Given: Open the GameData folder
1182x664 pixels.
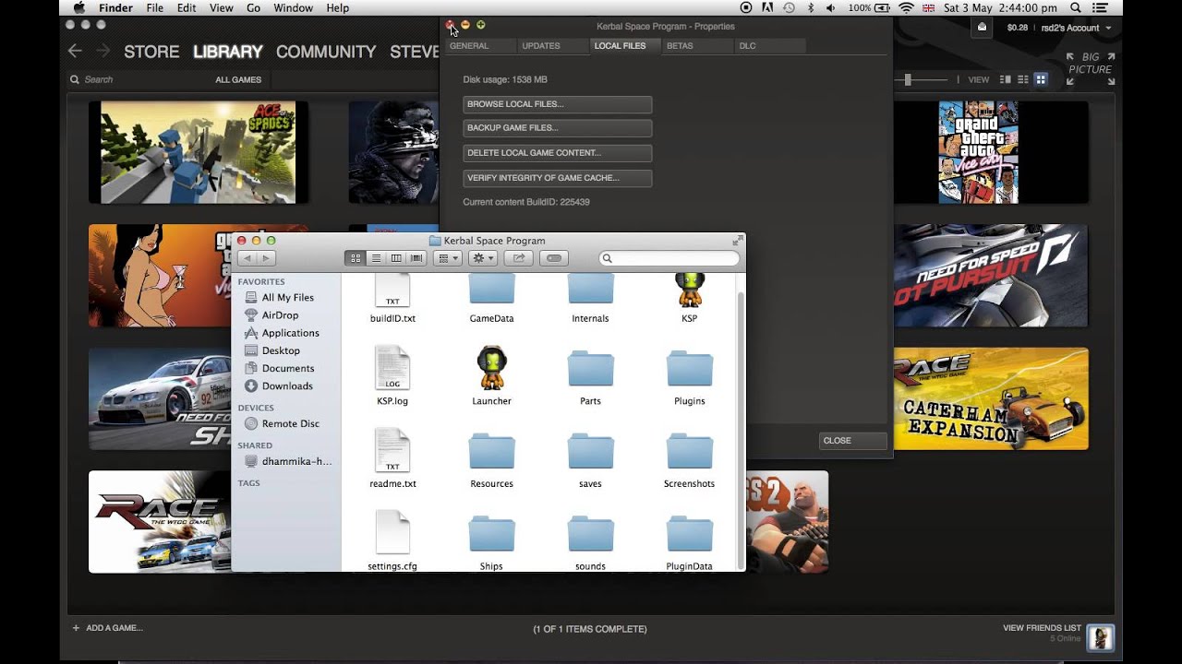Looking at the screenshot, I should click(491, 298).
